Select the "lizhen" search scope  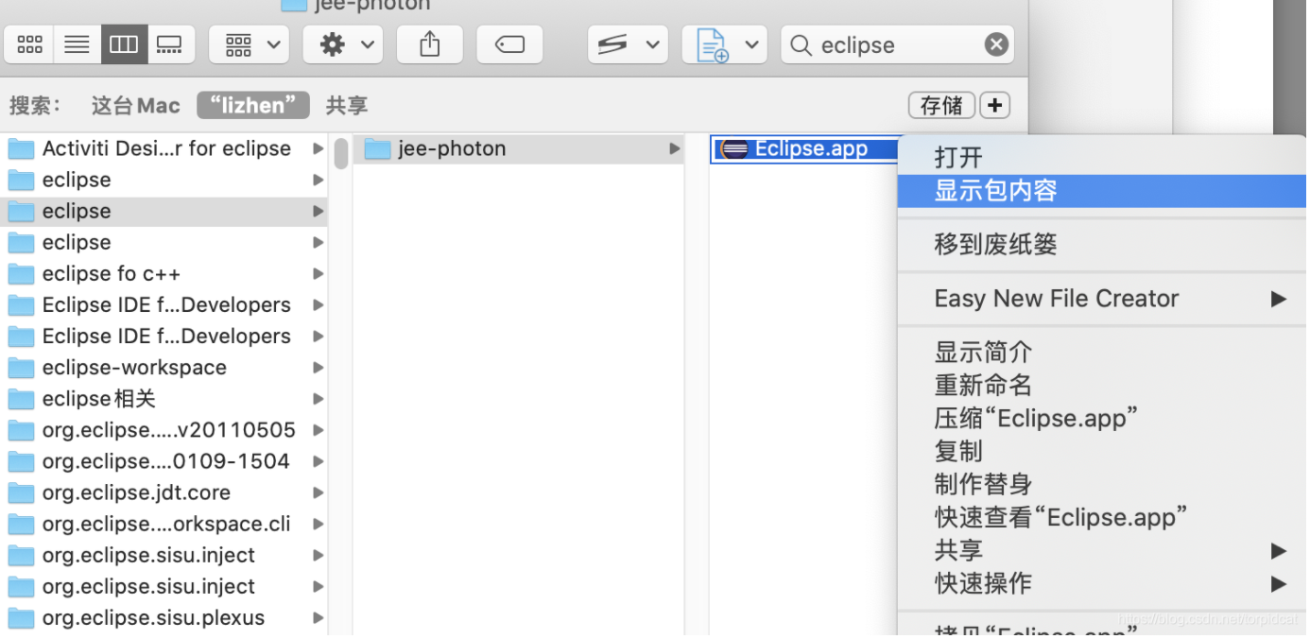point(253,105)
